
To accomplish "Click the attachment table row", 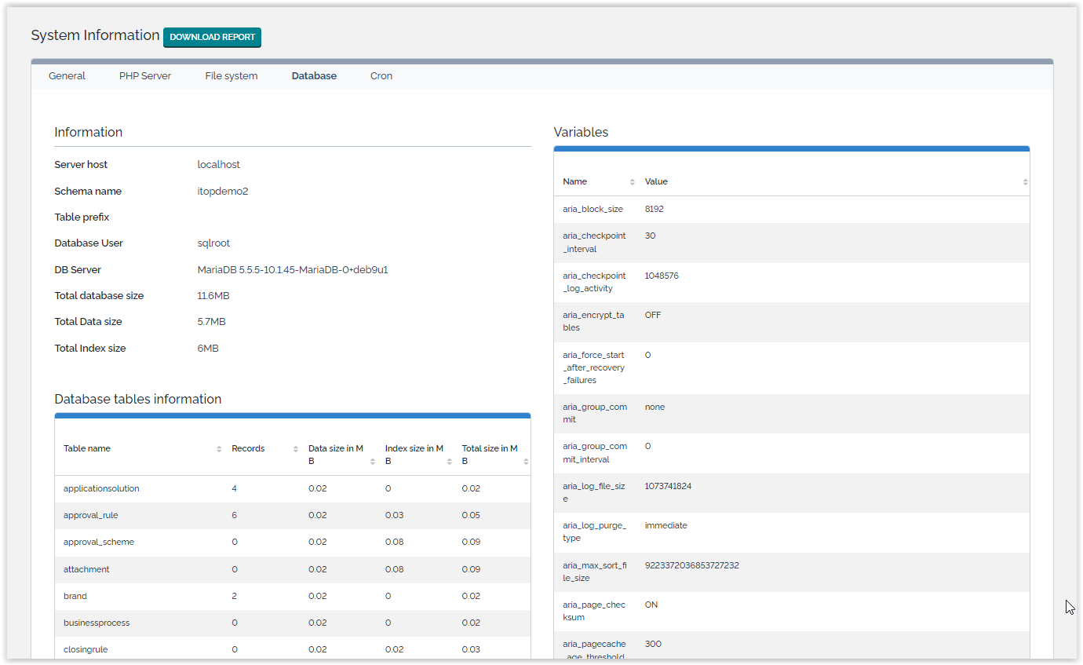I will [86, 569].
